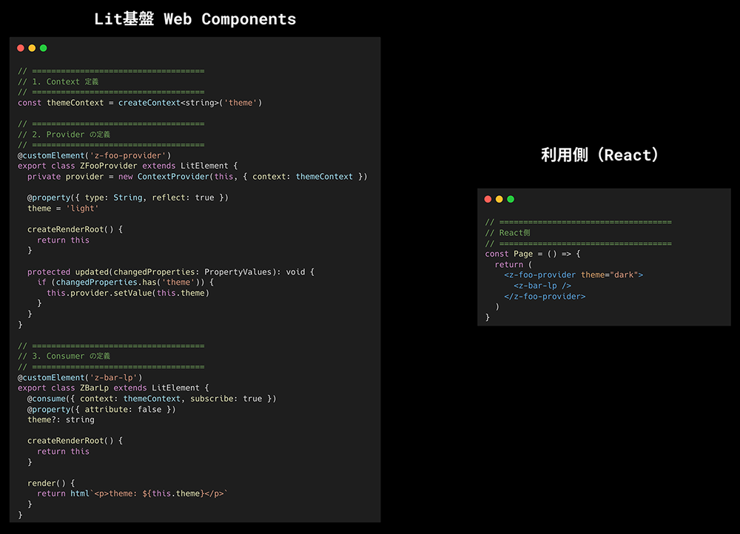
Task: Click 'return (' line in React window
Action: tap(514, 265)
